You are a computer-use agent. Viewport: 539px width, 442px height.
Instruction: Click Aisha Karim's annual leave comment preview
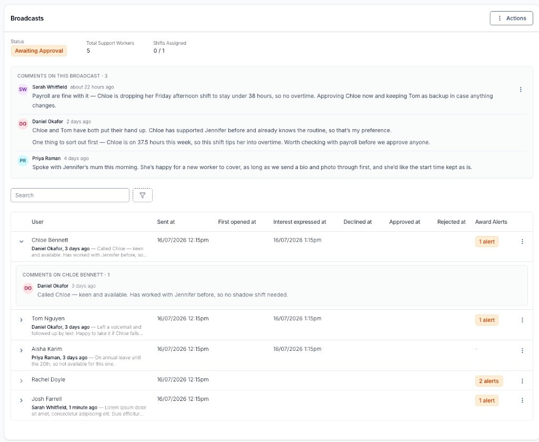click(x=87, y=360)
